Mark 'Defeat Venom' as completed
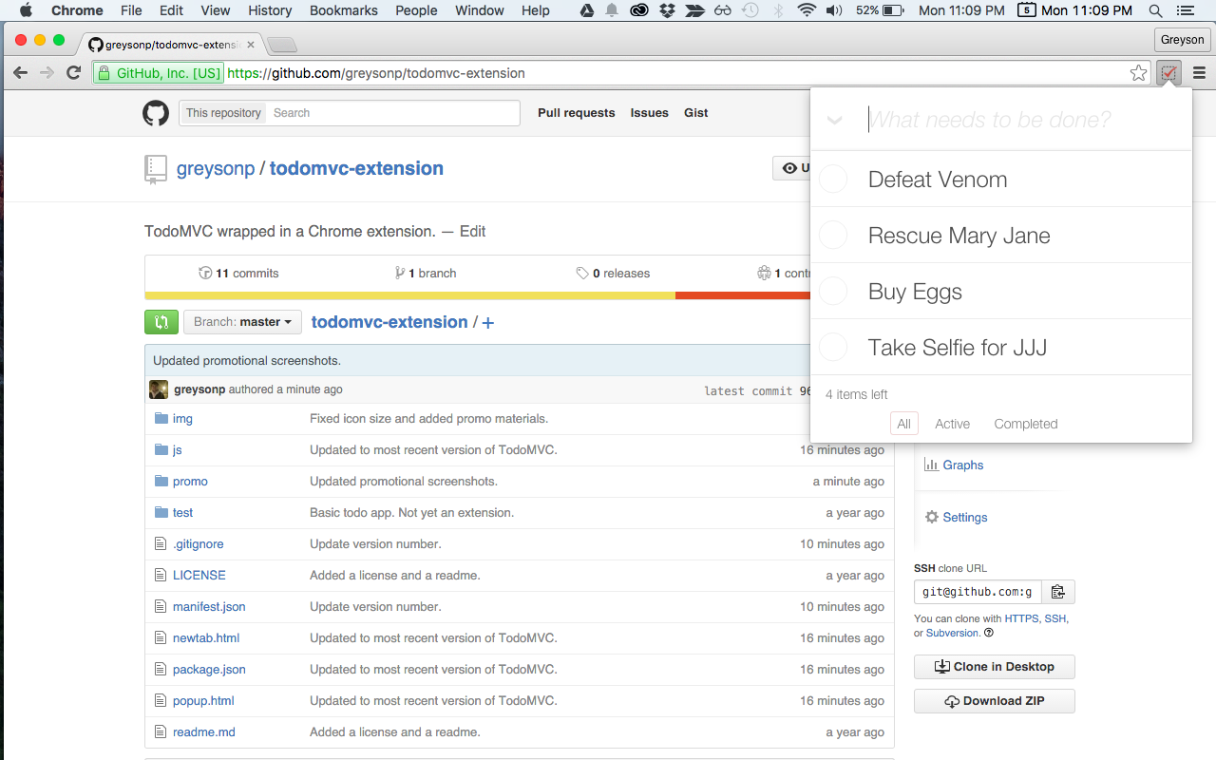 (x=833, y=179)
